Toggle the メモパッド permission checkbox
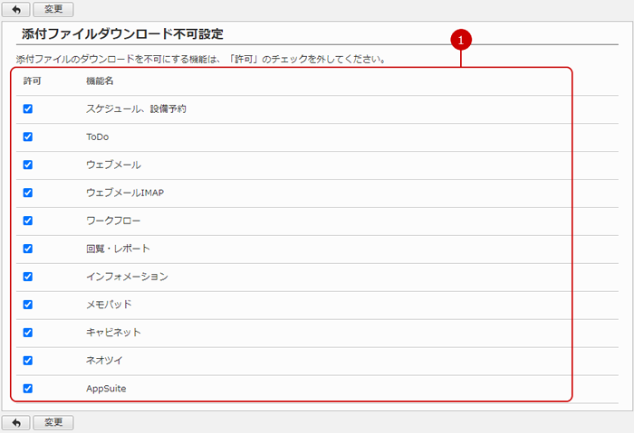This screenshot has width=634, height=433. [x=28, y=305]
